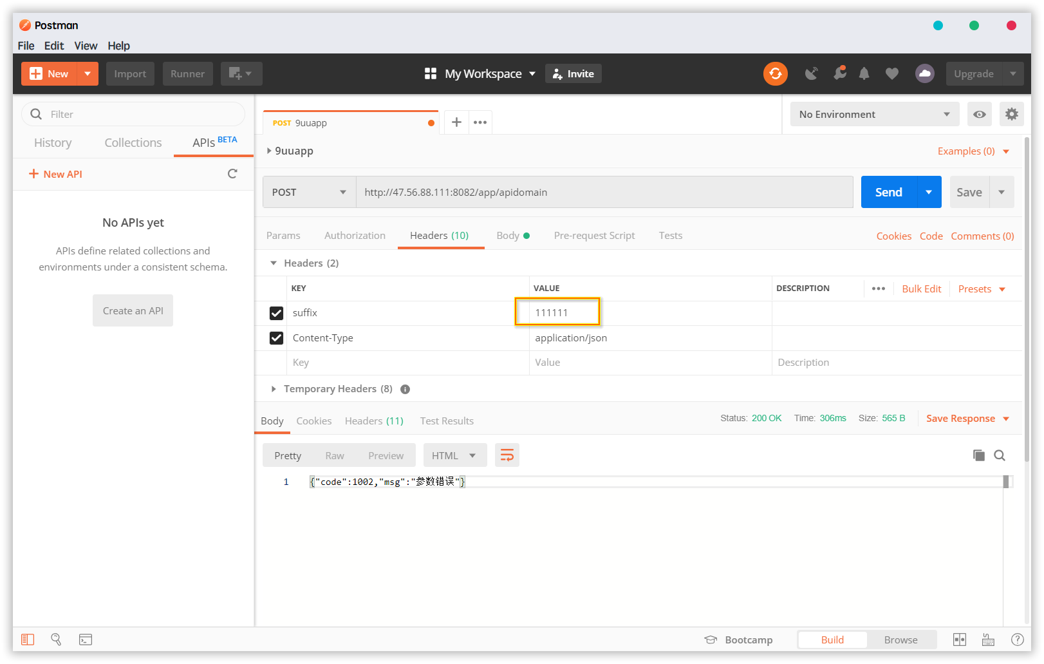Switch to two-pane layout icon
The height and width of the screenshot is (664, 1044).
pos(960,640)
